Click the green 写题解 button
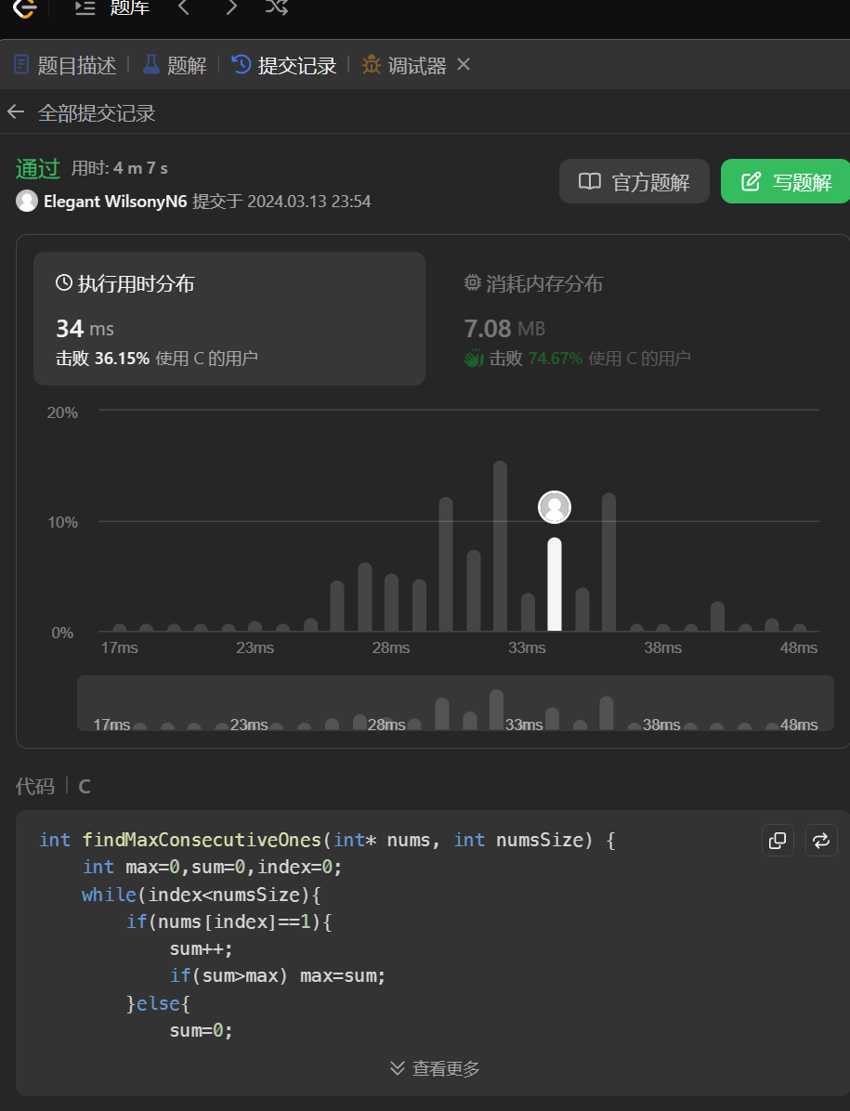 click(785, 182)
